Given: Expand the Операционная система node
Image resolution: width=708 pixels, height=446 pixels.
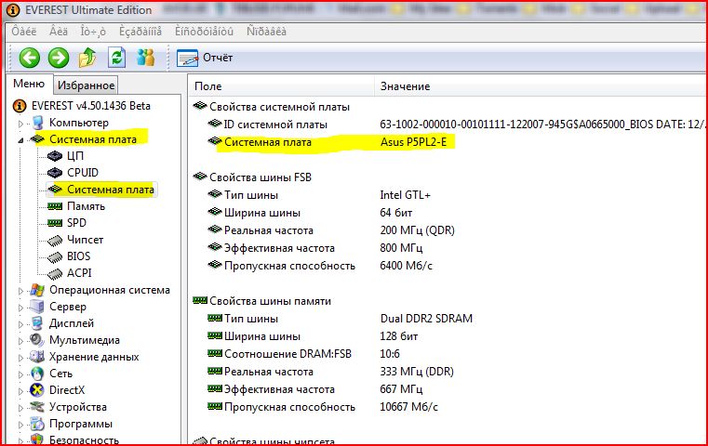Looking at the screenshot, I should click(x=20, y=291).
